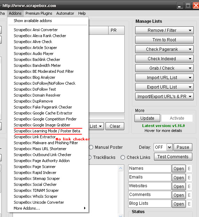199x217 pixels.
Task: Launch ScrapeBox Sitemap Scraper
Action: 48,178
